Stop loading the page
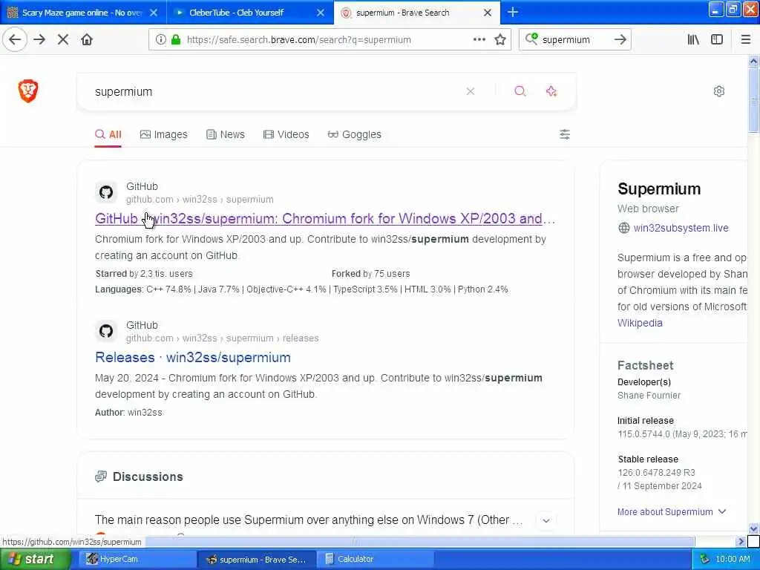The height and width of the screenshot is (570, 760). tap(63, 39)
